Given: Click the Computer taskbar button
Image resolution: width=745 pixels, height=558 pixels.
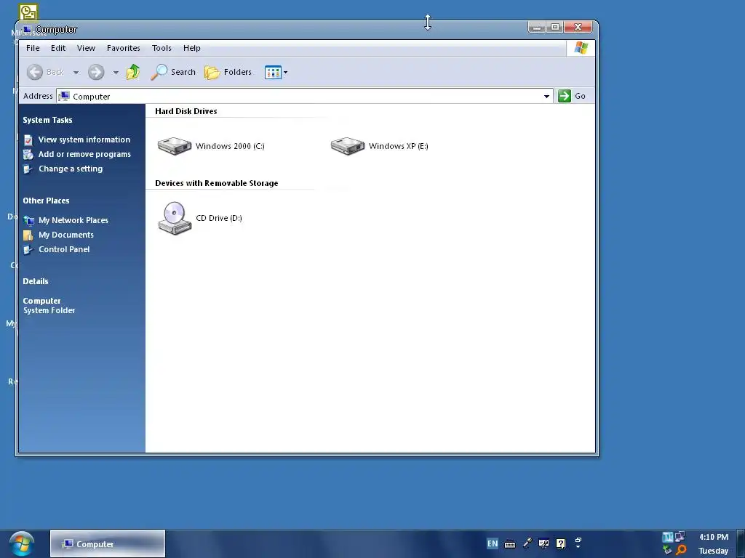Looking at the screenshot, I should point(108,543).
